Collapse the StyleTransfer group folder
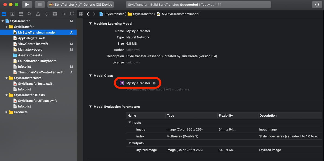Image resolution: width=324 pixels, height=161 pixels. [6, 27]
